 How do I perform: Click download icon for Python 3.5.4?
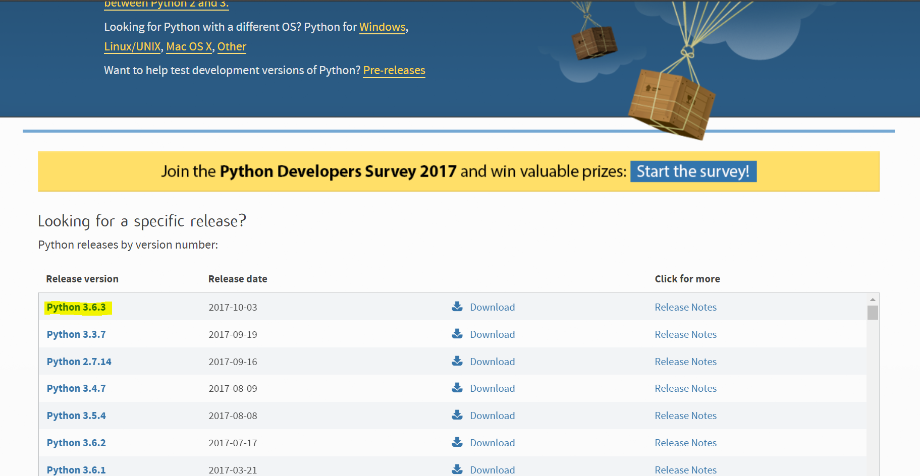pos(457,415)
